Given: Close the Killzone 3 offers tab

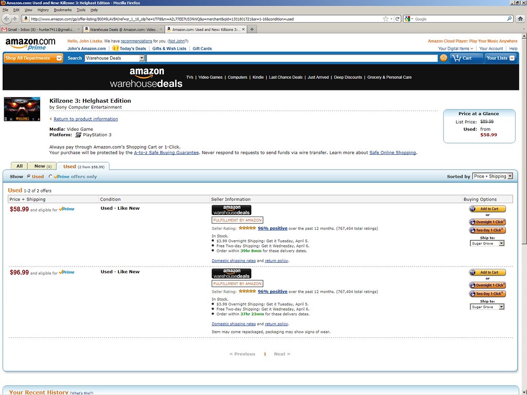Looking at the screenshot, I should [243, 29].
